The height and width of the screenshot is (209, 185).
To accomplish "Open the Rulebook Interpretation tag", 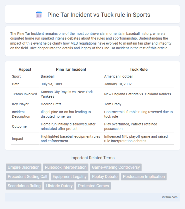I will [x=66, y=167].
